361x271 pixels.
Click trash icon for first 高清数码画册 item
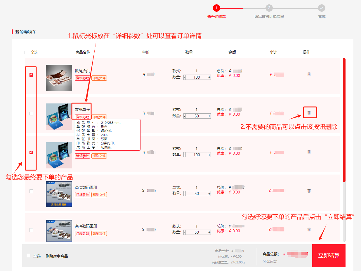point(309,191)
